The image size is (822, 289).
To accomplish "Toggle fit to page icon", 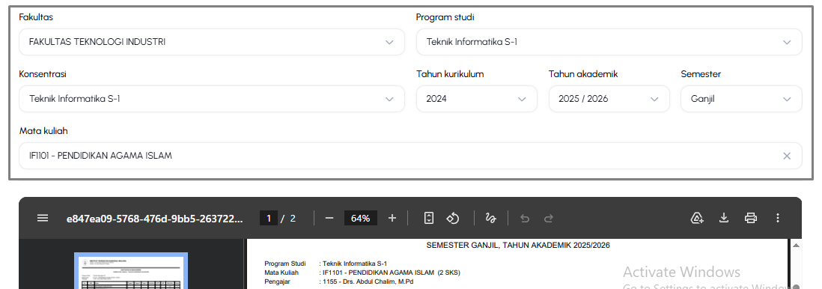I will click(429, 218).
